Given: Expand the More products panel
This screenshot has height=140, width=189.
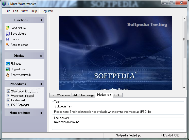Looking at the screenshot, I should (41, 113).
